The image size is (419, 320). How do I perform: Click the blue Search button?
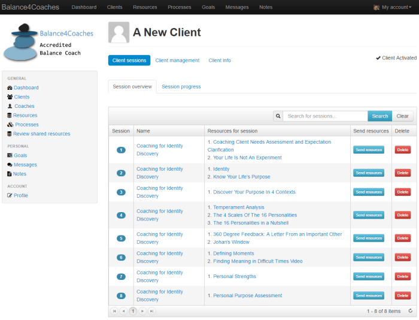380,116
